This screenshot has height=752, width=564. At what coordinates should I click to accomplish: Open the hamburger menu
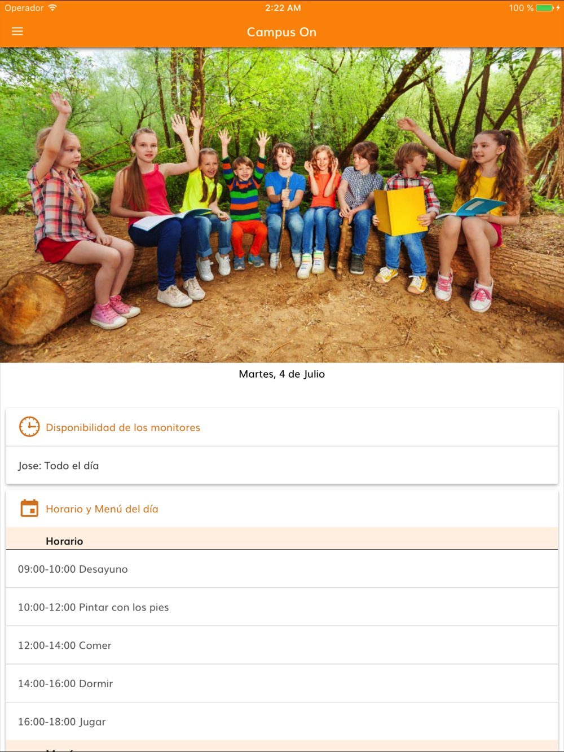(x=17, y=32)
